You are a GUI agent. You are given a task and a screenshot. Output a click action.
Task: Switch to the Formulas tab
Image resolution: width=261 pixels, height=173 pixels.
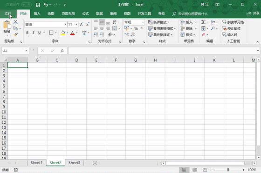point(85,13)
